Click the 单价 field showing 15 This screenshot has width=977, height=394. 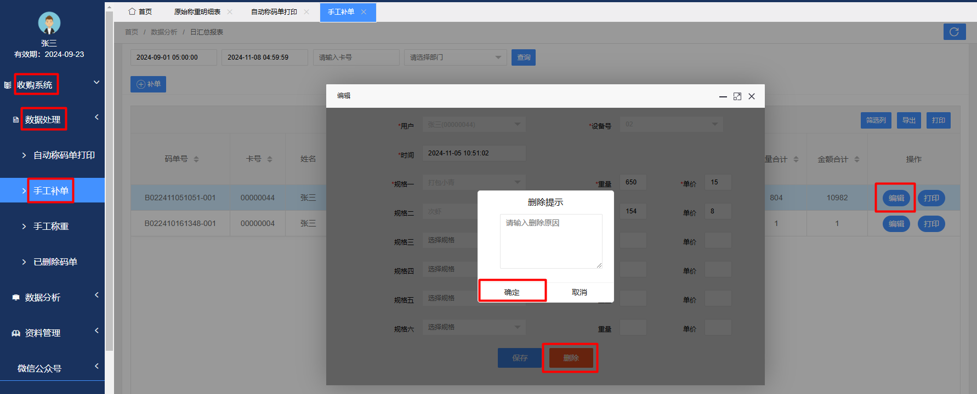pyautogui.click(x=718, y=182)
